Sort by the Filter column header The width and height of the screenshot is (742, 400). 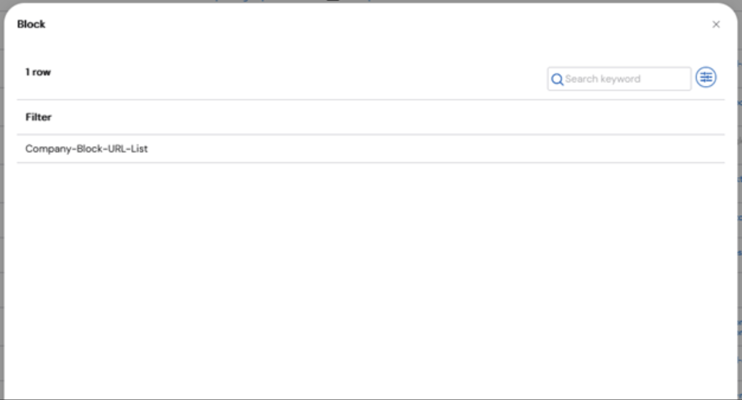[x=38, y=117]
